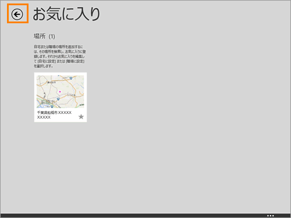Open the three-dots menu in the bottom bar

[x=270, y=216]
